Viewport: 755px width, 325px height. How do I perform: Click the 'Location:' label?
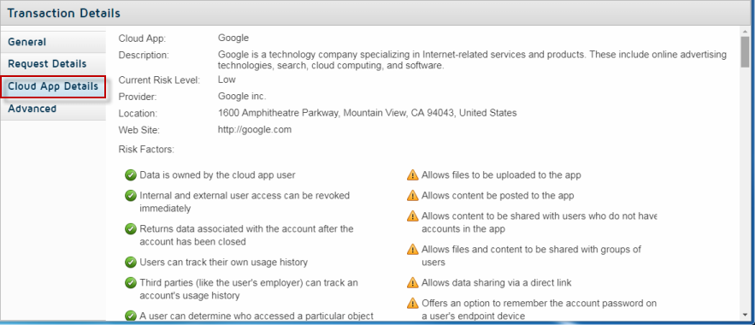point(138,114)
